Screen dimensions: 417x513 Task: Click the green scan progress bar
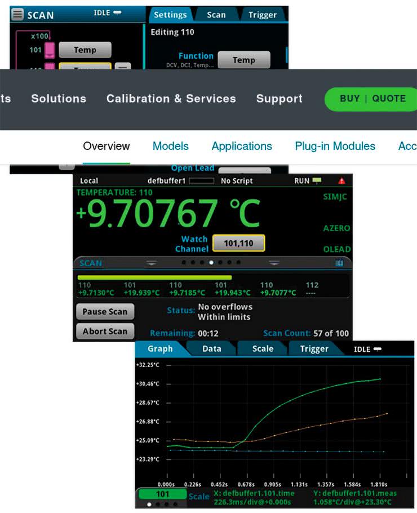tap(154, 277)
